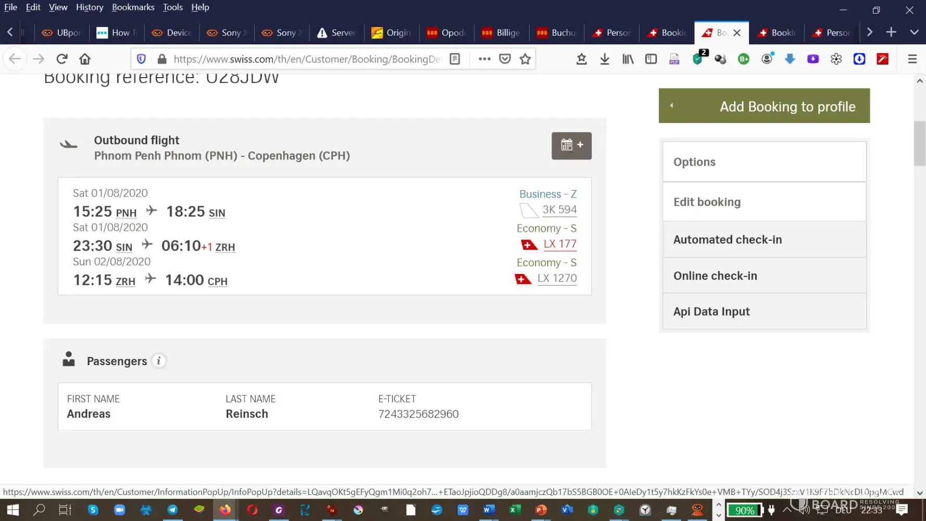
Task: Save page to Pocket icon
Action: tap(505, 59)
